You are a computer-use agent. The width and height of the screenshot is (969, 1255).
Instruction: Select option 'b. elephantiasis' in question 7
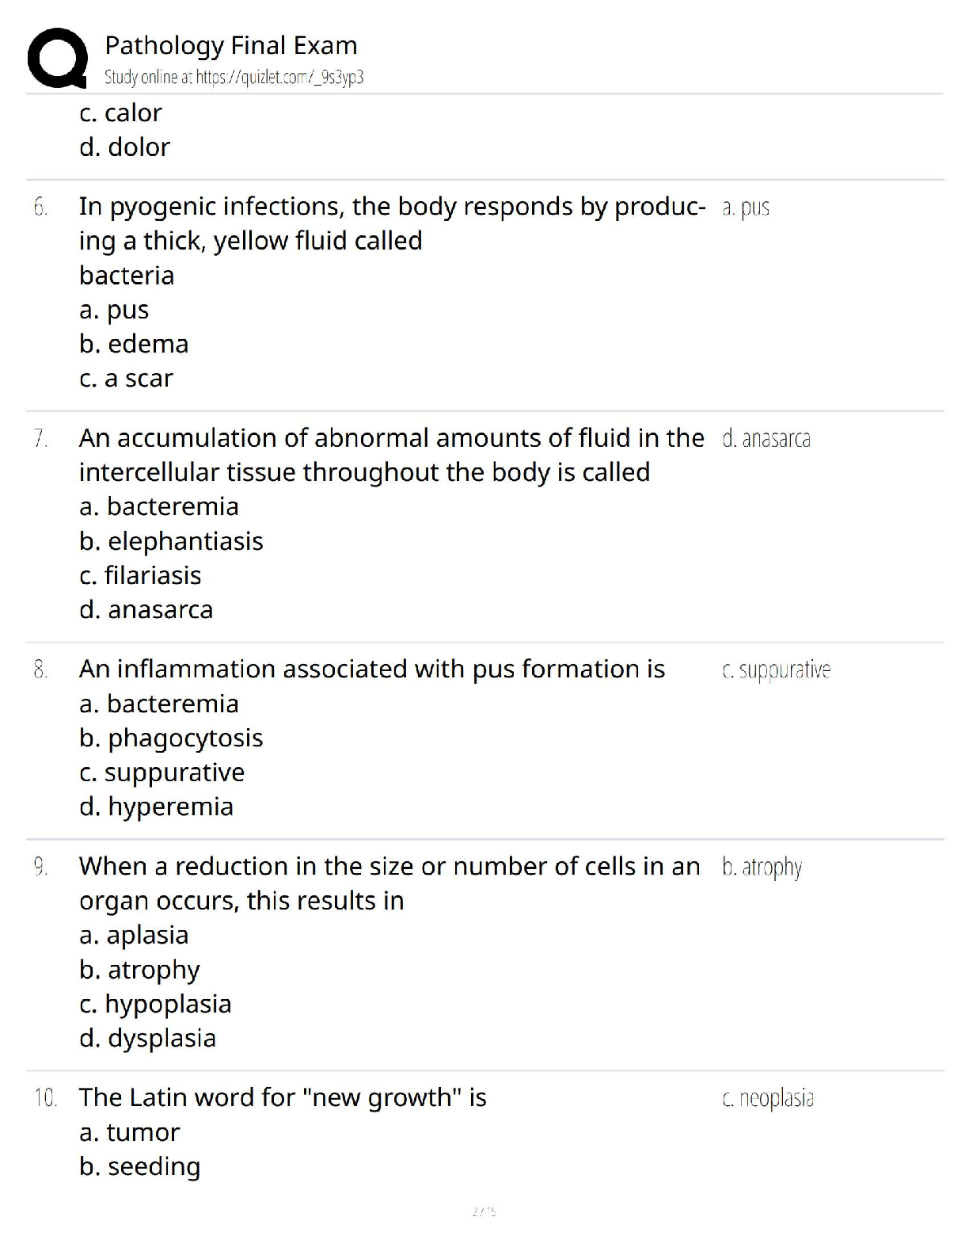(171, 541)
